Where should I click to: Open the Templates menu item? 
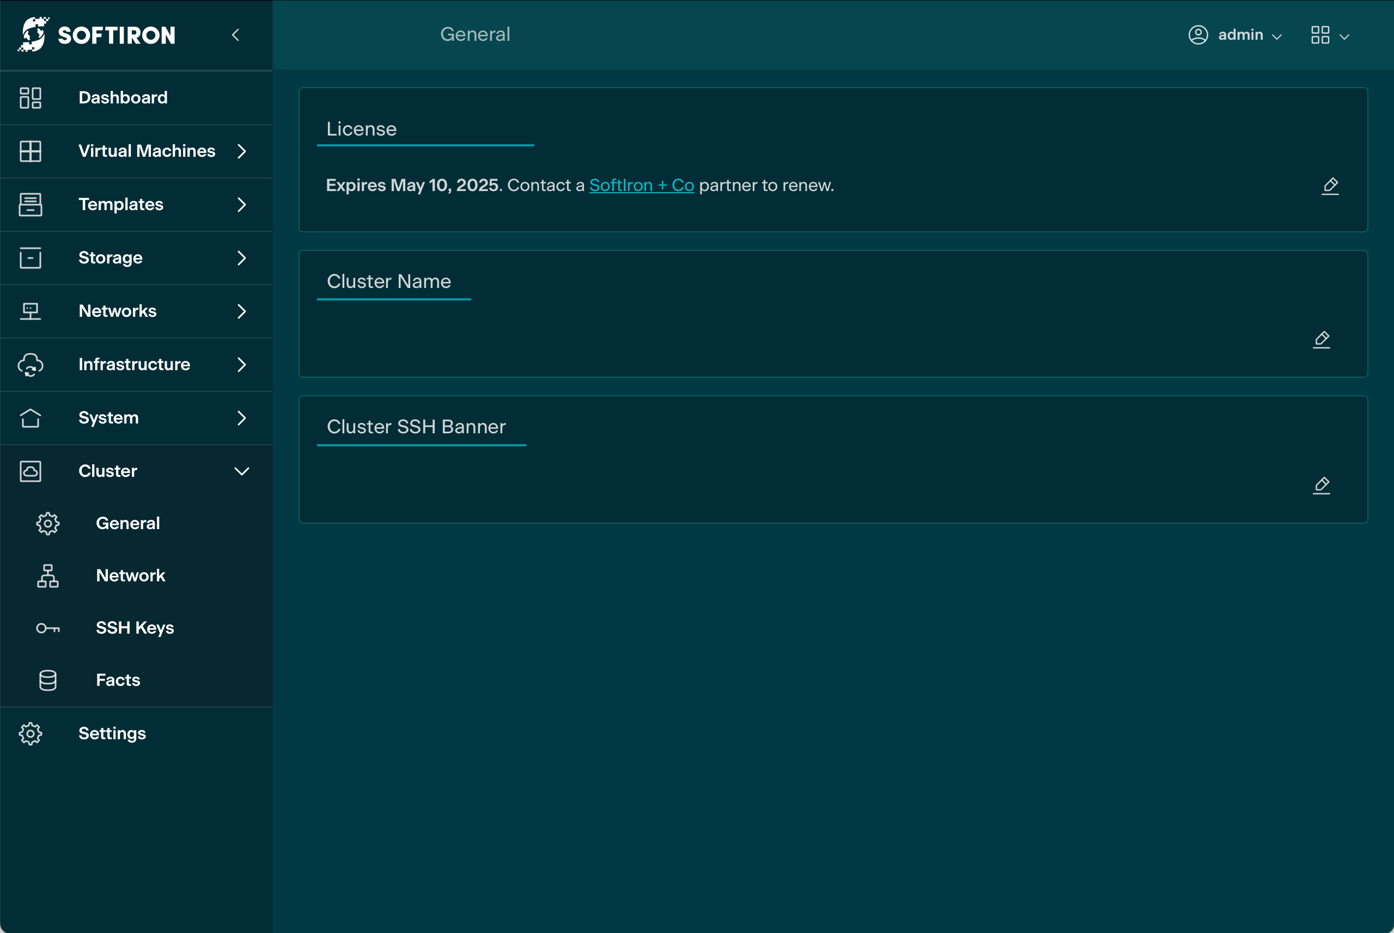pos(121,204)
